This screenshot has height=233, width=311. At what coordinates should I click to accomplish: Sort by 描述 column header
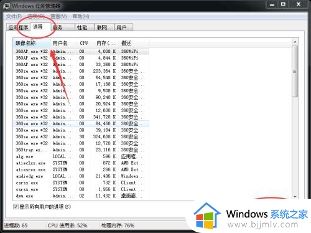pos(134,43)
